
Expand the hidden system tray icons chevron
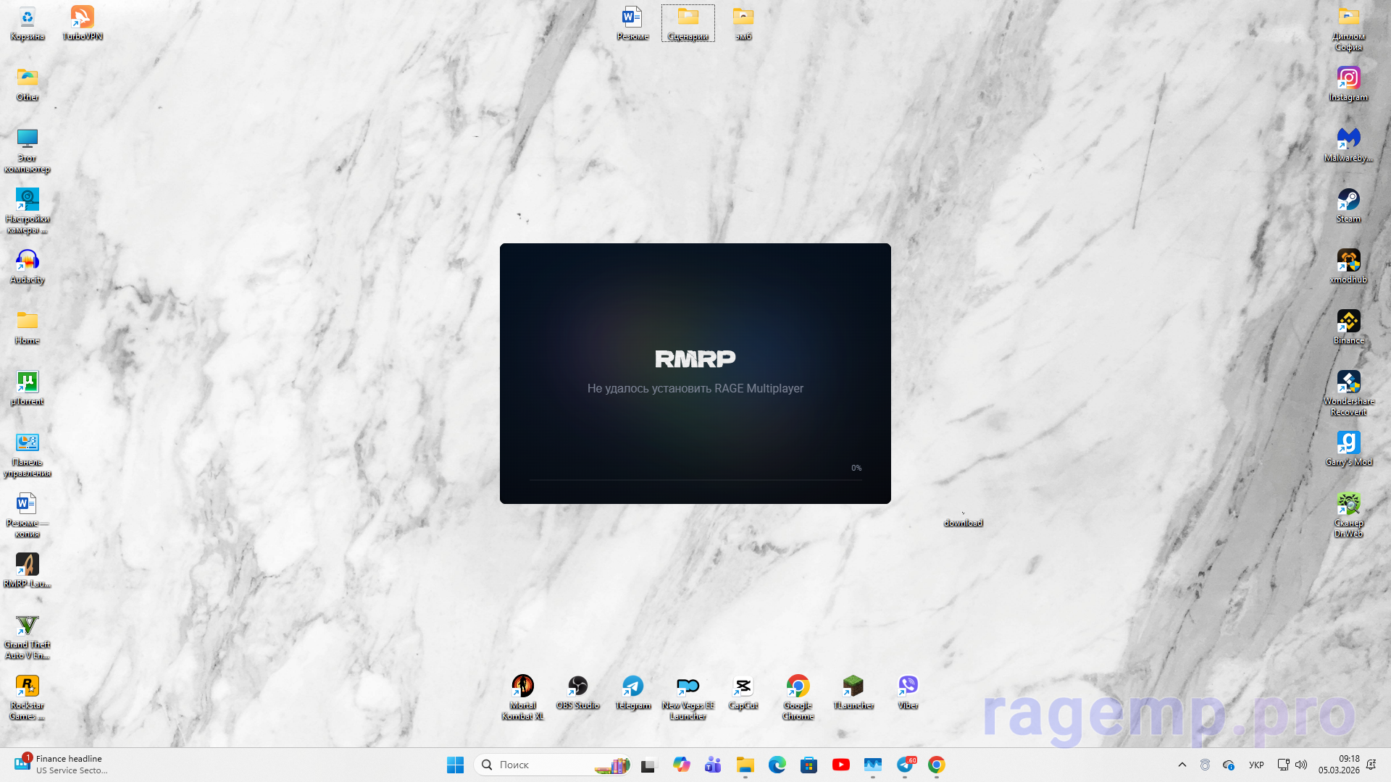pos(1182,765)
